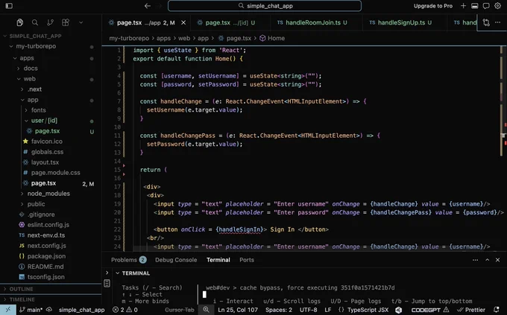The width and height of the screenshot is (507, 315).
Task: Click the Prettier status item
Action: coord(471,310)
